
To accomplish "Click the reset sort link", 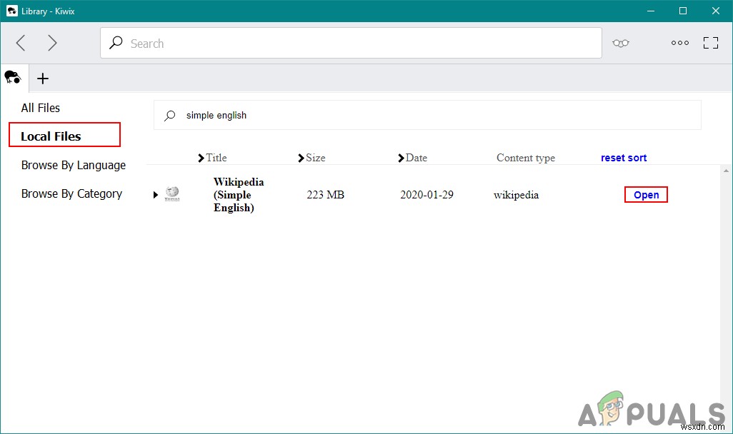I will pos(623,158).
